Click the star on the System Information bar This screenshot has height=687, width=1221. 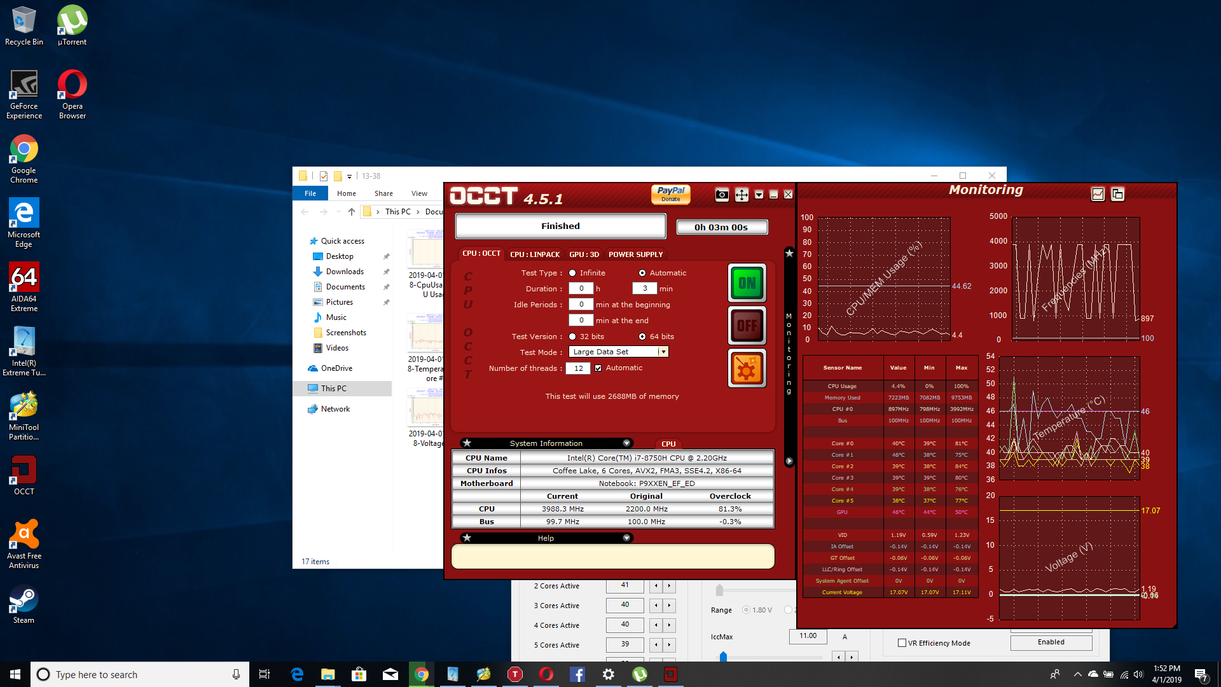[x=467, y=443]
